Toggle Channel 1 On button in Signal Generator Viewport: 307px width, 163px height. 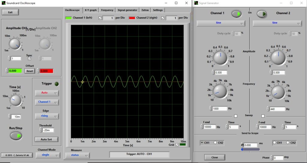[x=237, y=14]
